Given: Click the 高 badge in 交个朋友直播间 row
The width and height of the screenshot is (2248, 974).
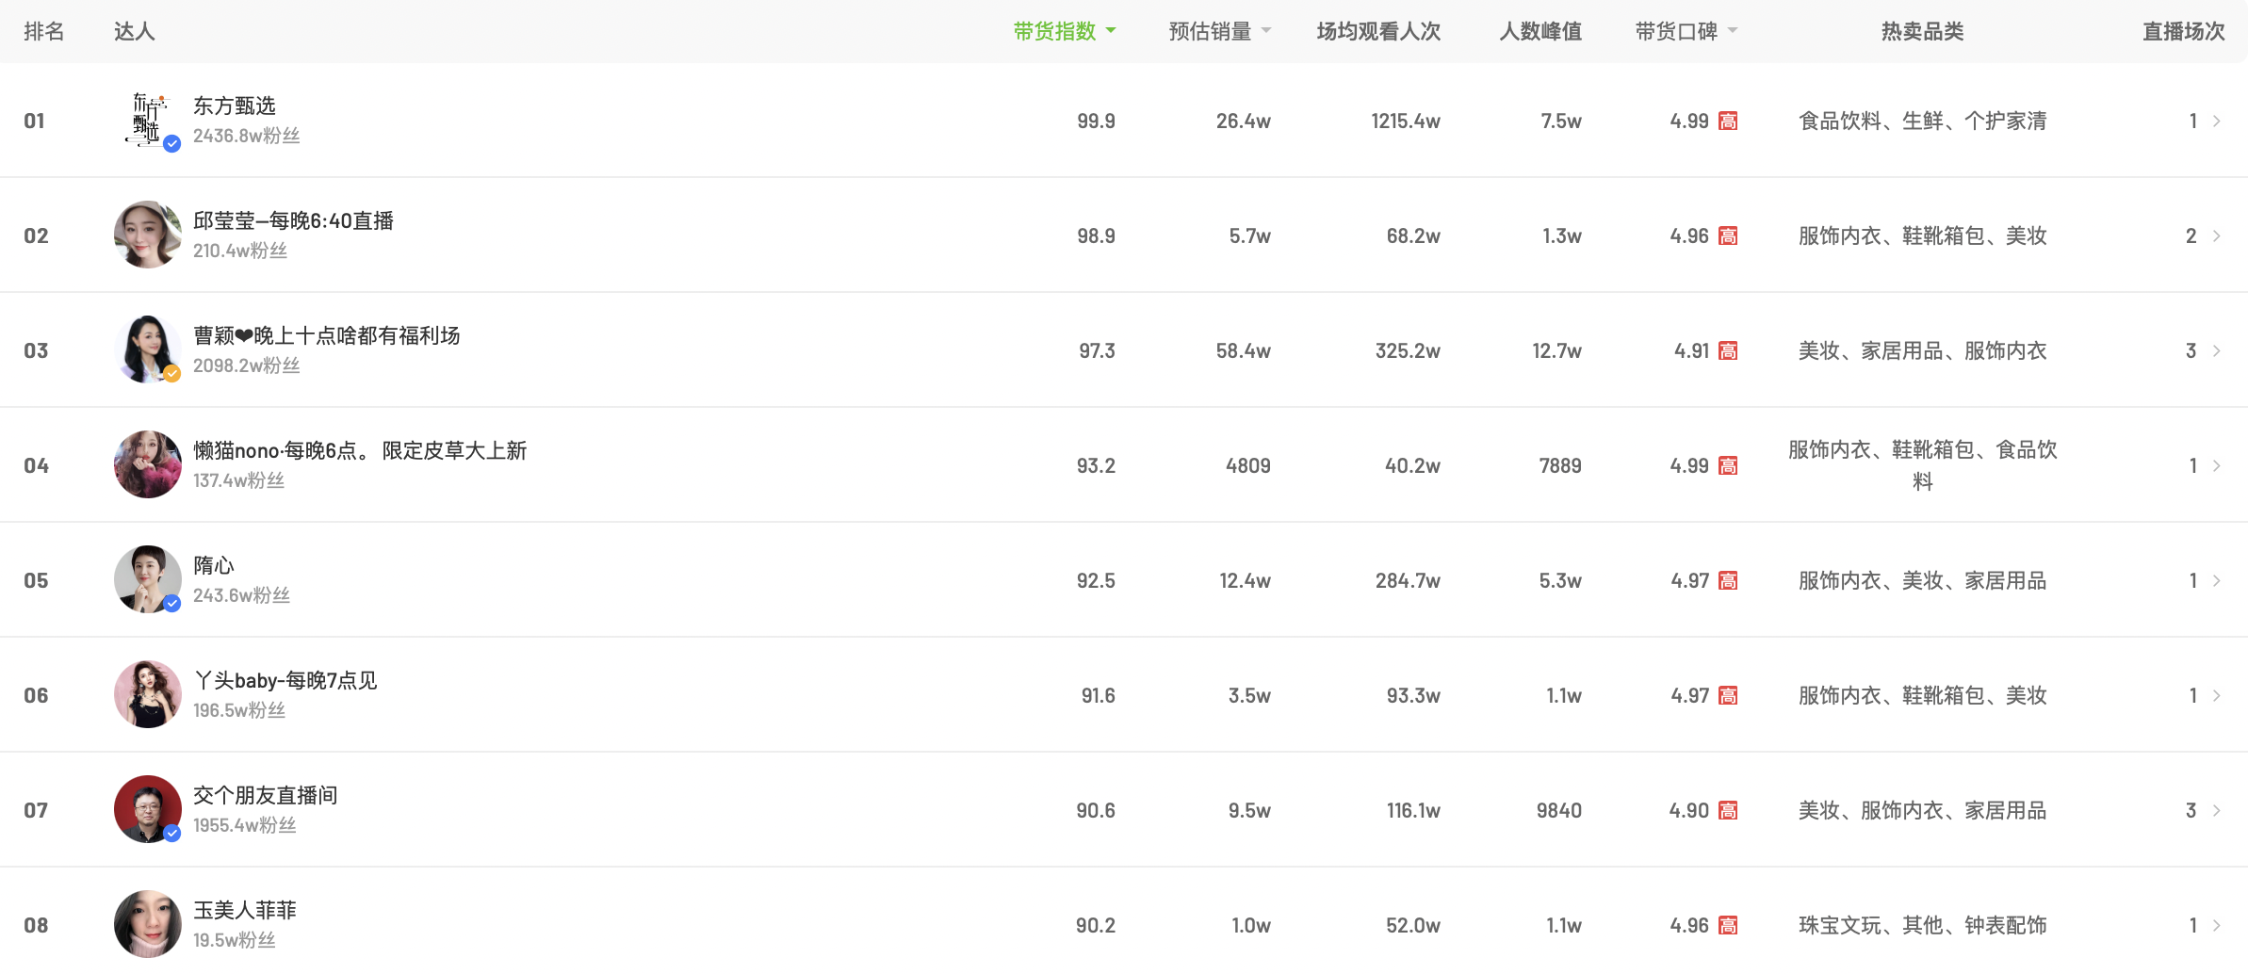Looking at the screenshot, I should coord(1728,811).
